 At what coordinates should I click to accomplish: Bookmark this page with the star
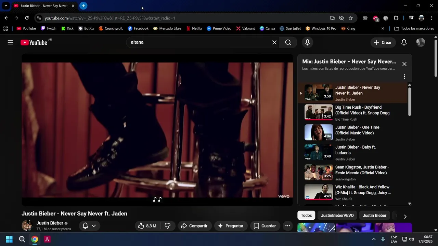click(351, 18)
